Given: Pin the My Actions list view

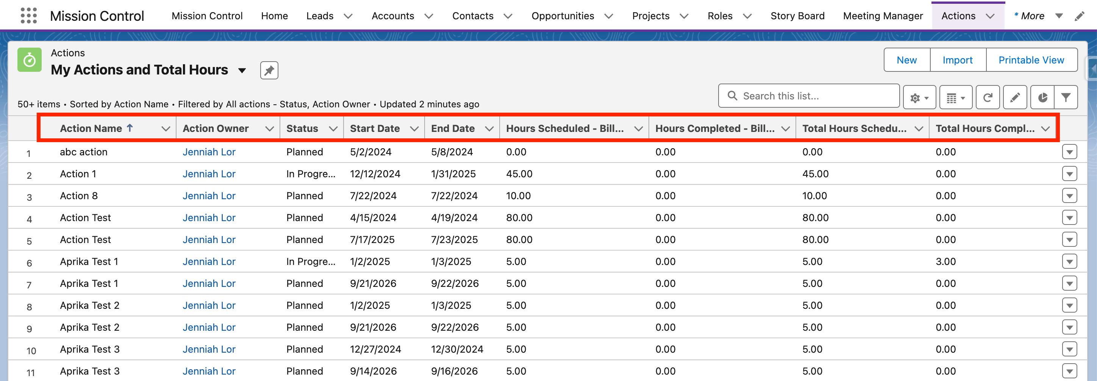Looking at the screenshot, I should tap(269, 71).
